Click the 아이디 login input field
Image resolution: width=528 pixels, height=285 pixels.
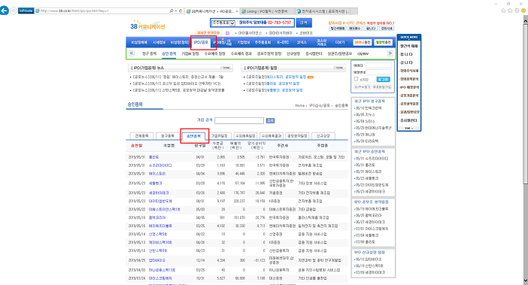click(378, 65)
